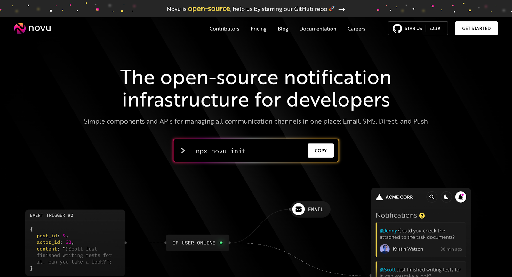Copy the npx novu init command
Viewport: 512px width, 277px height.
(320, 151)
